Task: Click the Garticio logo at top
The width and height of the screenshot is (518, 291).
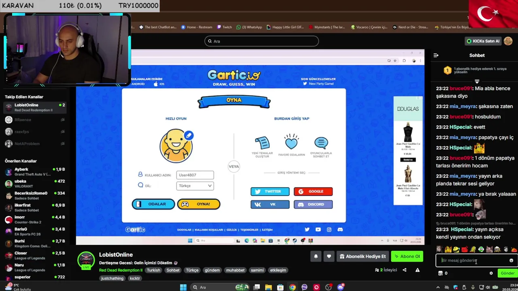Action: pos(234,75)
